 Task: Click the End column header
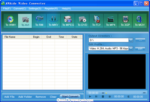[x=48, y=37]
